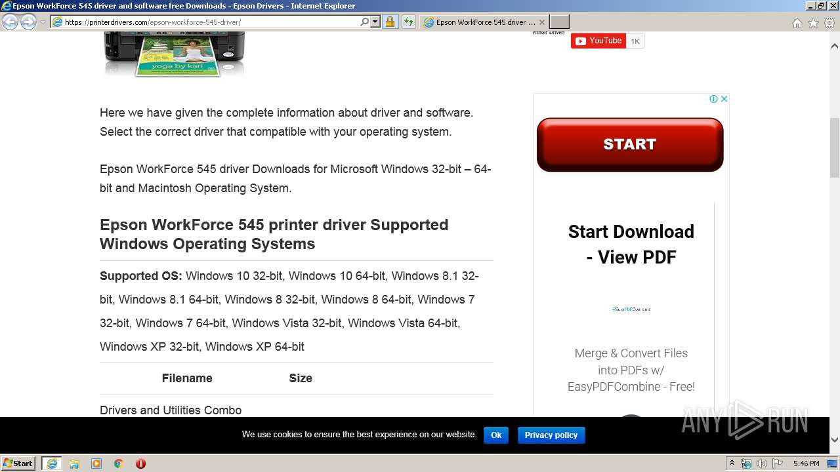Click the Filename column header
The width and height of the screenshot is (840, 472).
click(187, 378)
